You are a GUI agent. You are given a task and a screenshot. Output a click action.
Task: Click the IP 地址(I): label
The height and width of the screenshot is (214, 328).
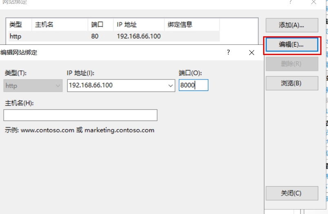coord(80,73)
